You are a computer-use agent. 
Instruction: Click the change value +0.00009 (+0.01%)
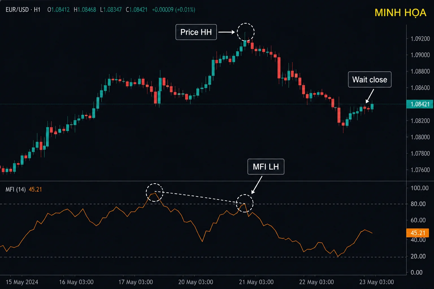point(173,10)
